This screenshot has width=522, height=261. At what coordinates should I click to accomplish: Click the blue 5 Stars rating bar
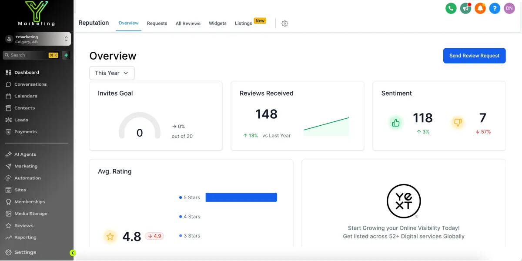[241, 197]
